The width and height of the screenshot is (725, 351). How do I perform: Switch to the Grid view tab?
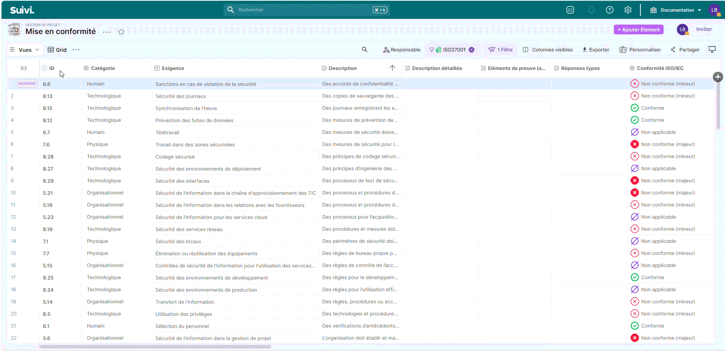click(57, 50)
